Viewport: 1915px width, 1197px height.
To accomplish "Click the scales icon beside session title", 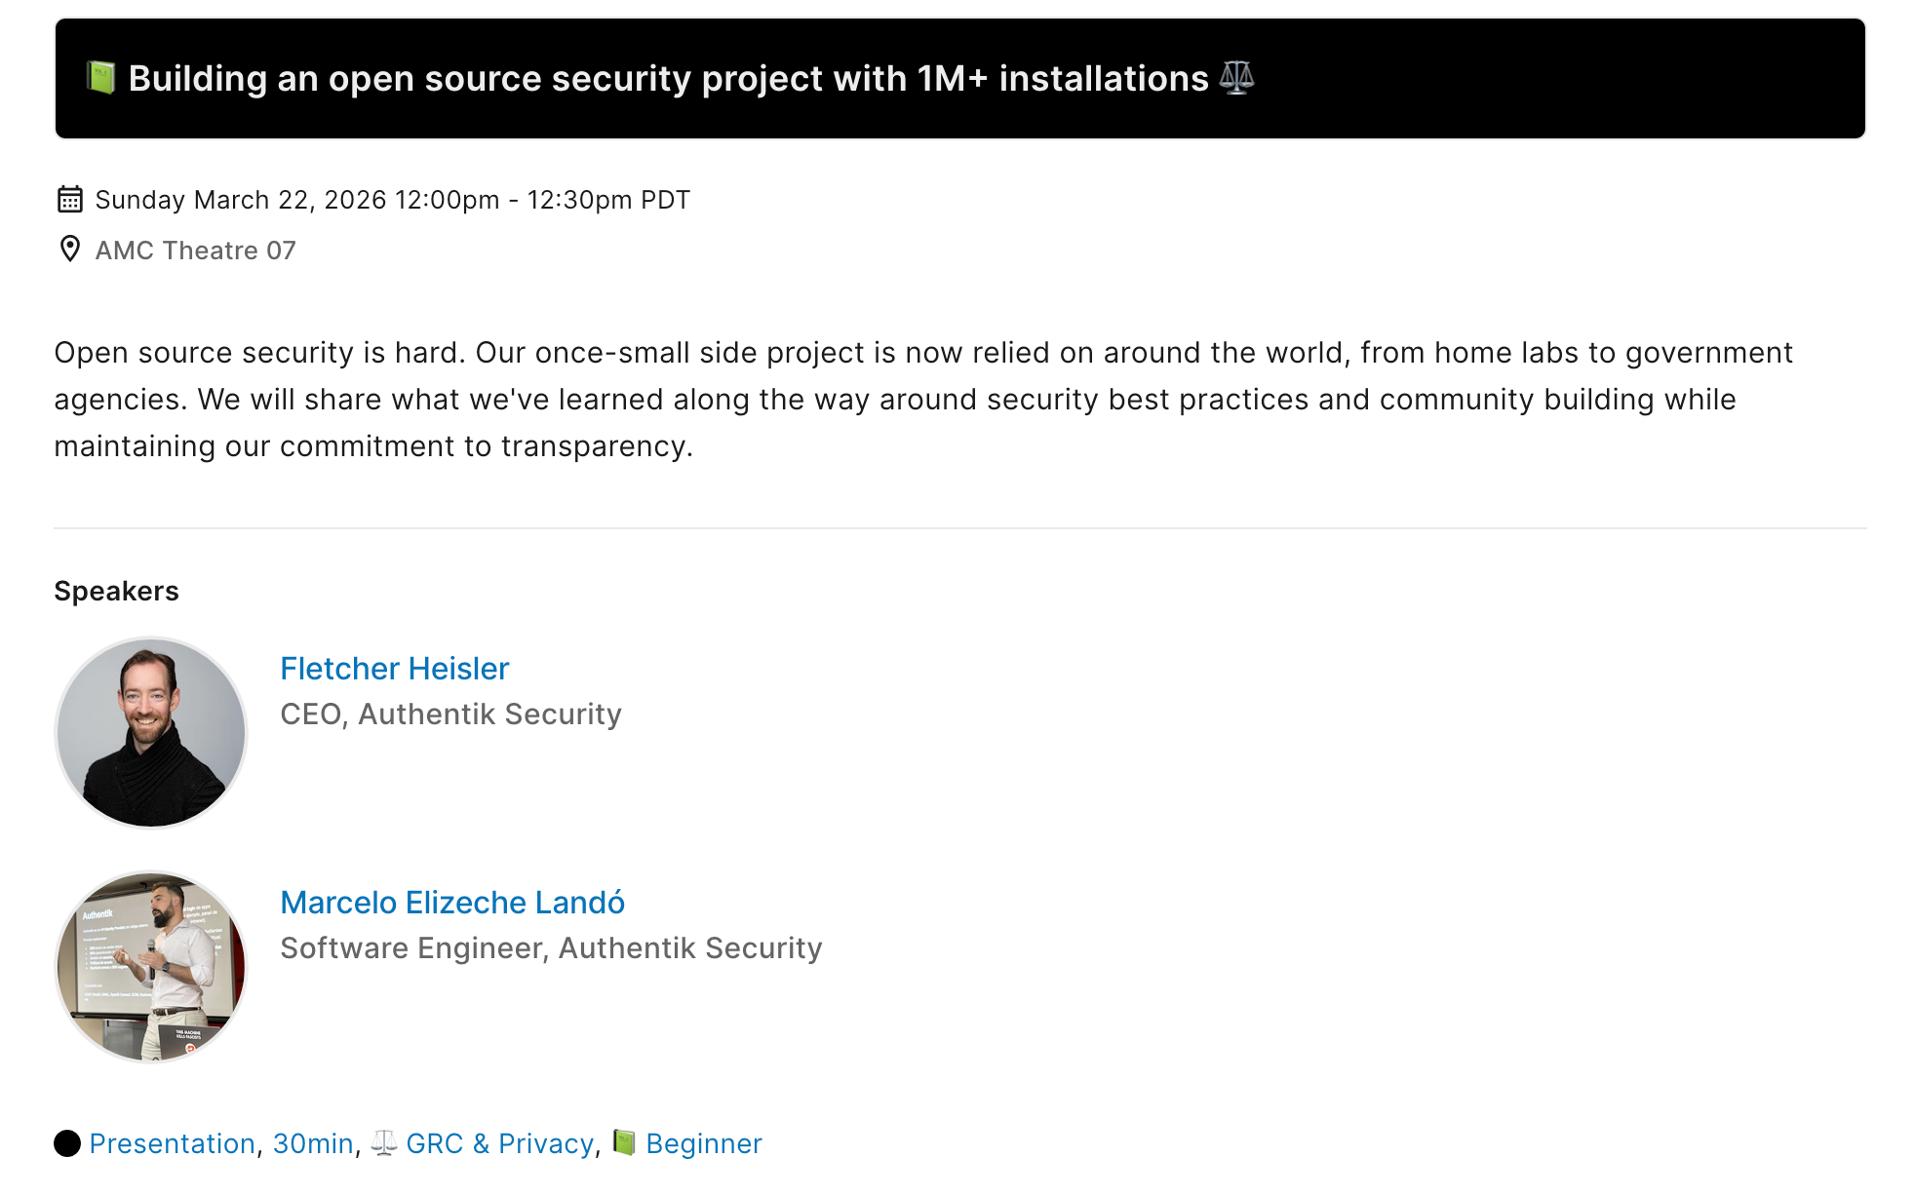I will pos(1236,78).
